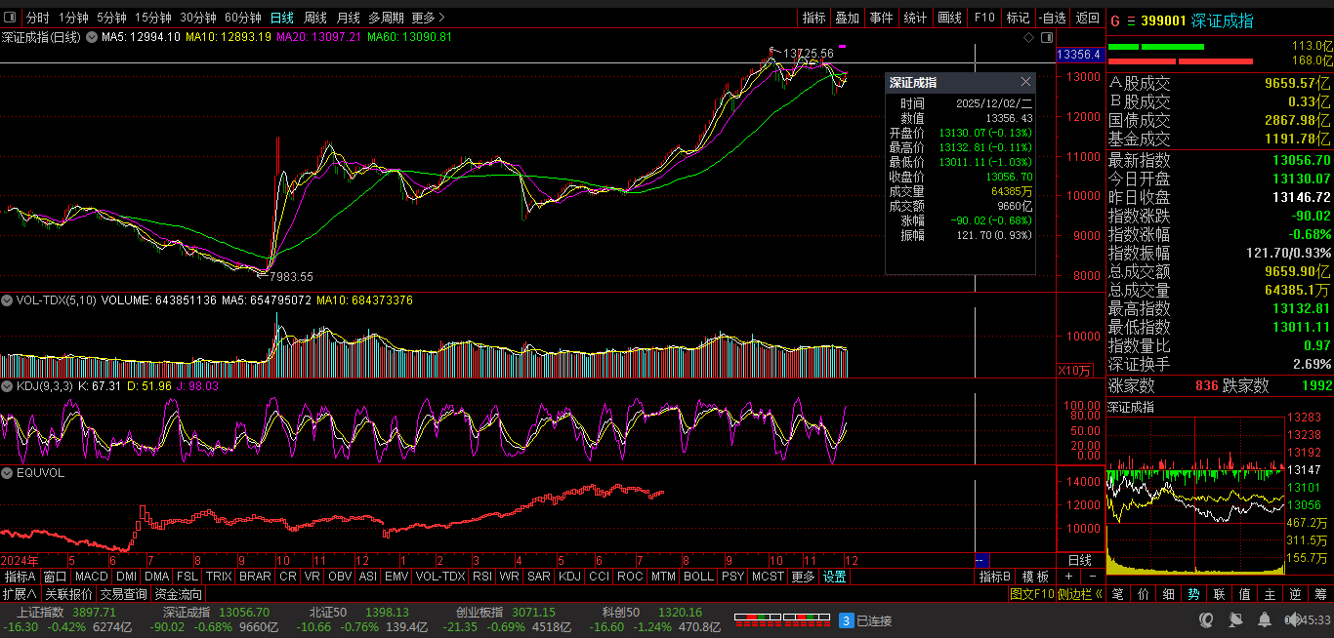Switch to the 指标B tab
Image resolution: width=1334 pixels, height=638 pixels.
click(x=996, y=577)
